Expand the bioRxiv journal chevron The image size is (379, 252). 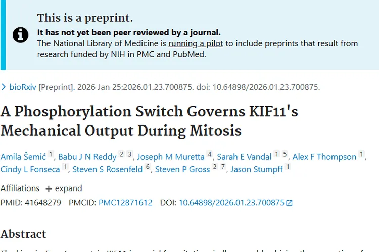tap(4, 87)
